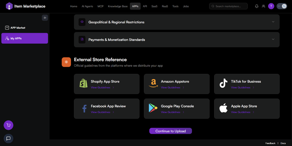Image resolution: width=292 pixels, height=146 pixels.
Task: Open the Knowledge Base nav item
Action: [118, 6]
